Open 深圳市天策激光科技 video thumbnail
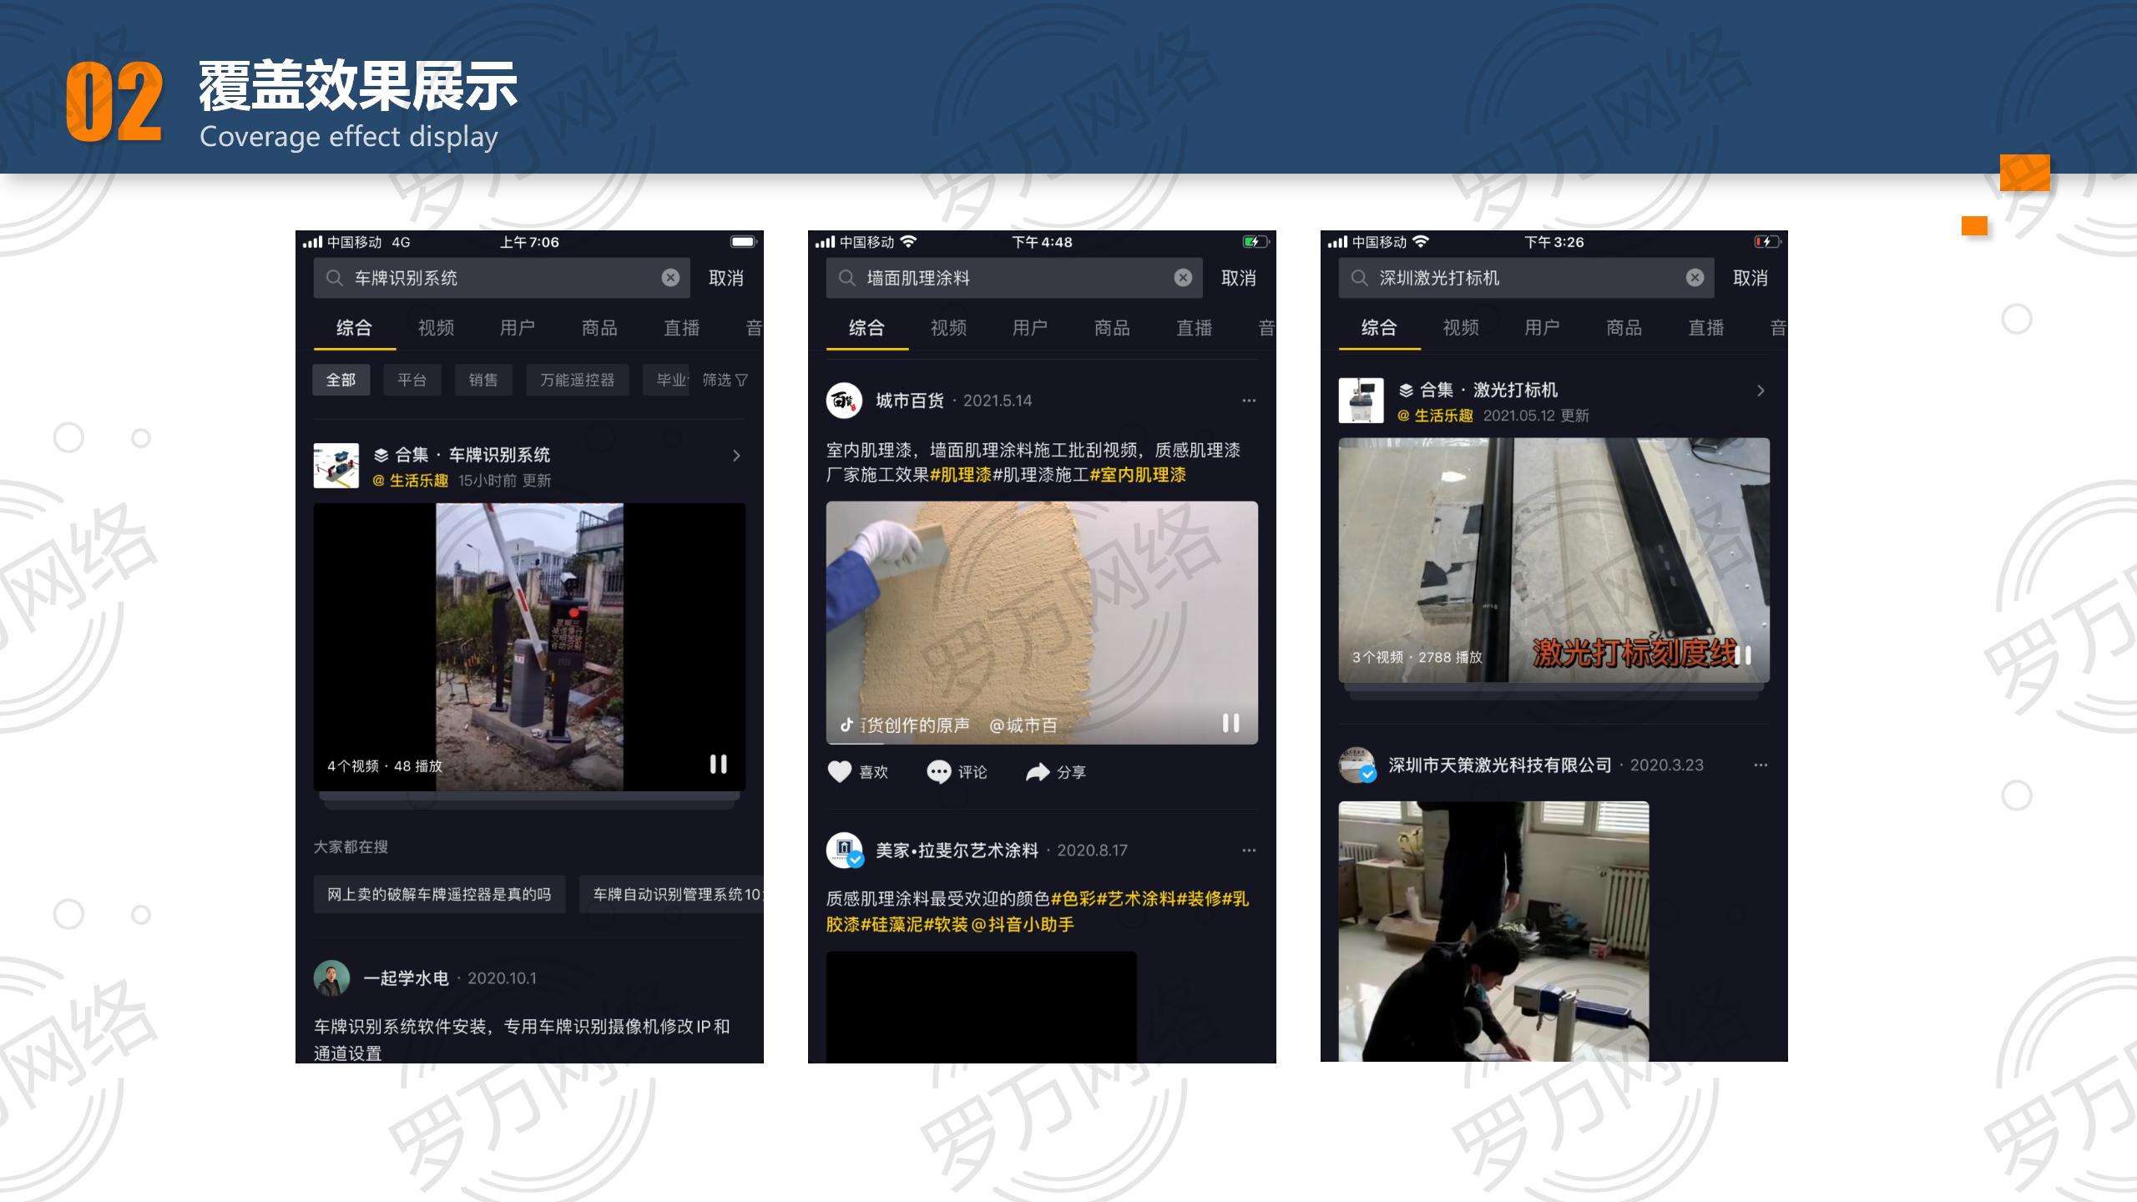 pyautogui.click(x=1493, y=932)
